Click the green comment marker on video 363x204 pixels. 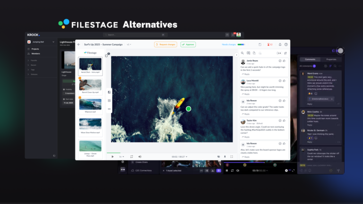point(189,109)
